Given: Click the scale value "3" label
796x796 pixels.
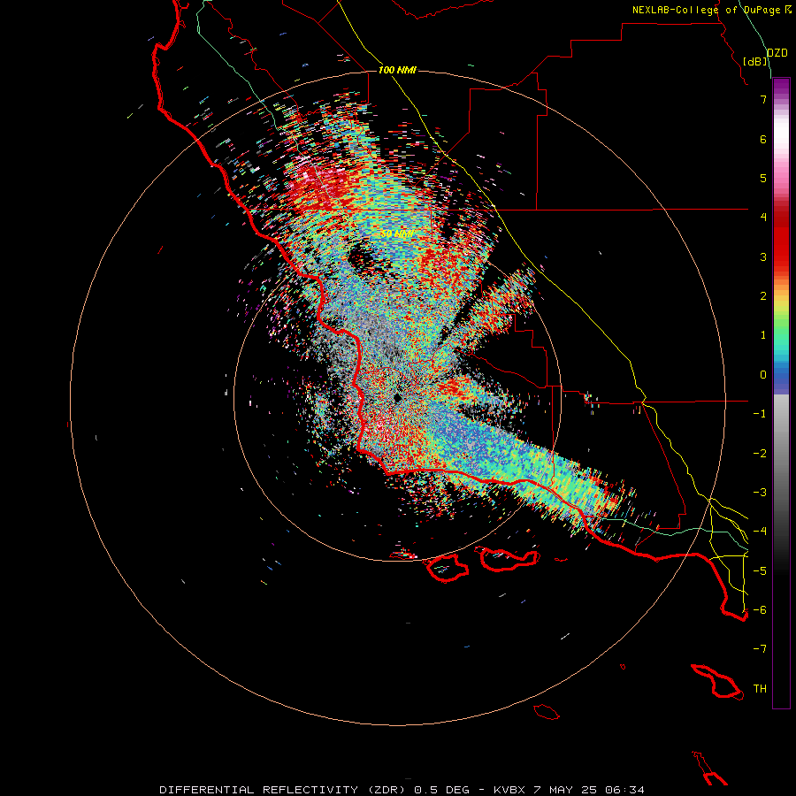Looking at the screenshot, I should [763, 256].
